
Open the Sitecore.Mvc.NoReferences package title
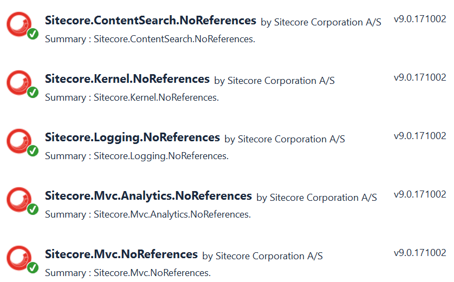click(121, 254)
